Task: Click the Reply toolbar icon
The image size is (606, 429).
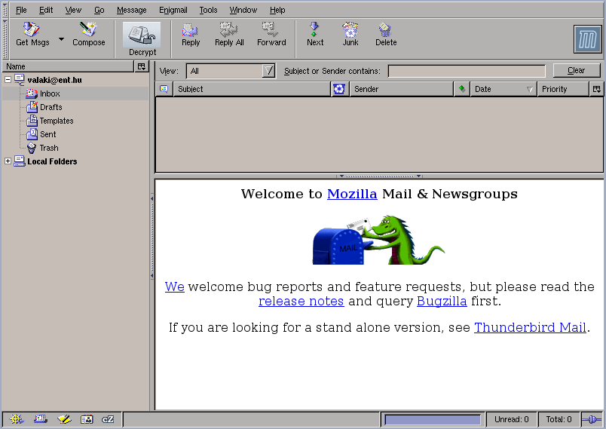Action: click(191, 35)
